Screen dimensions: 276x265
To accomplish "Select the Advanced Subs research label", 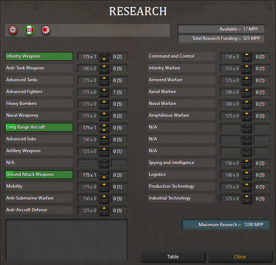I will click(x=39, y=139).
